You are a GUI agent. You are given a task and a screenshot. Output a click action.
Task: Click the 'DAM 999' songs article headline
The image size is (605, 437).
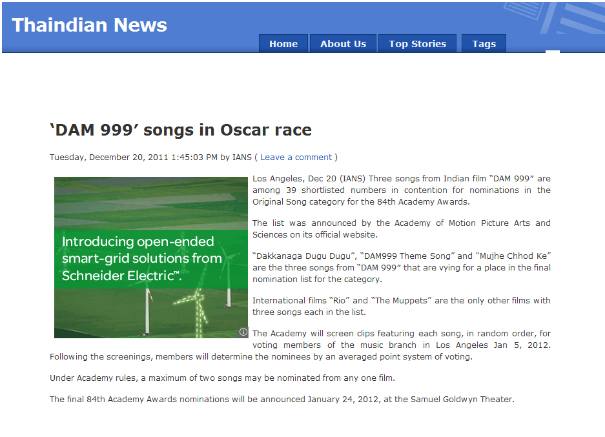pos(181,130)
